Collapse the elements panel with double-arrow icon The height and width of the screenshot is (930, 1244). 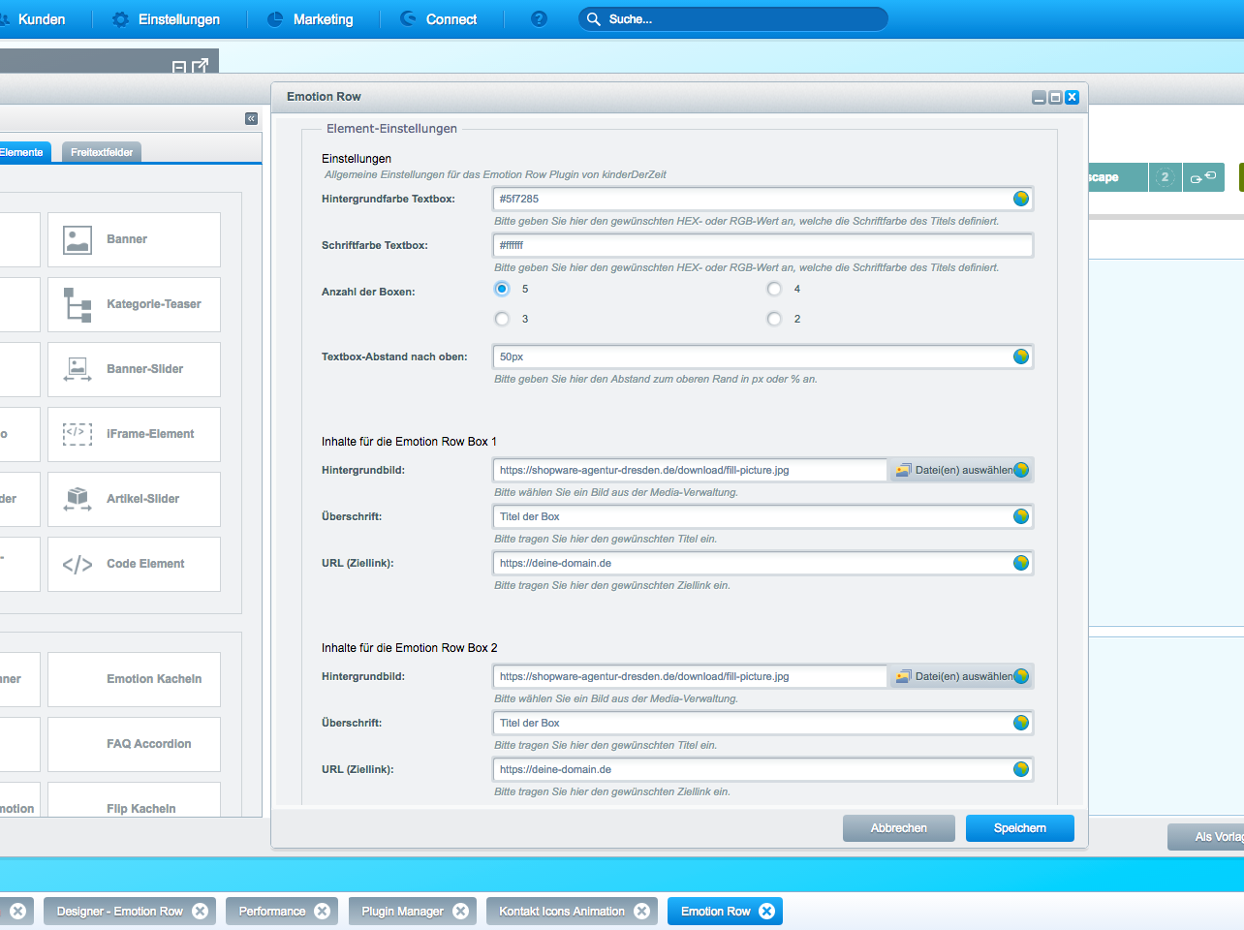click(251, 118)
